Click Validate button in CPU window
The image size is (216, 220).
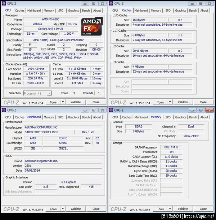pos(76,102)
